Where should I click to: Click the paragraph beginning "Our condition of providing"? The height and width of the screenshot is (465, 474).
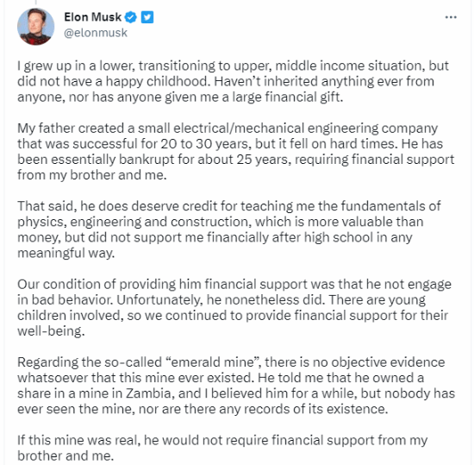click(234, 307)
